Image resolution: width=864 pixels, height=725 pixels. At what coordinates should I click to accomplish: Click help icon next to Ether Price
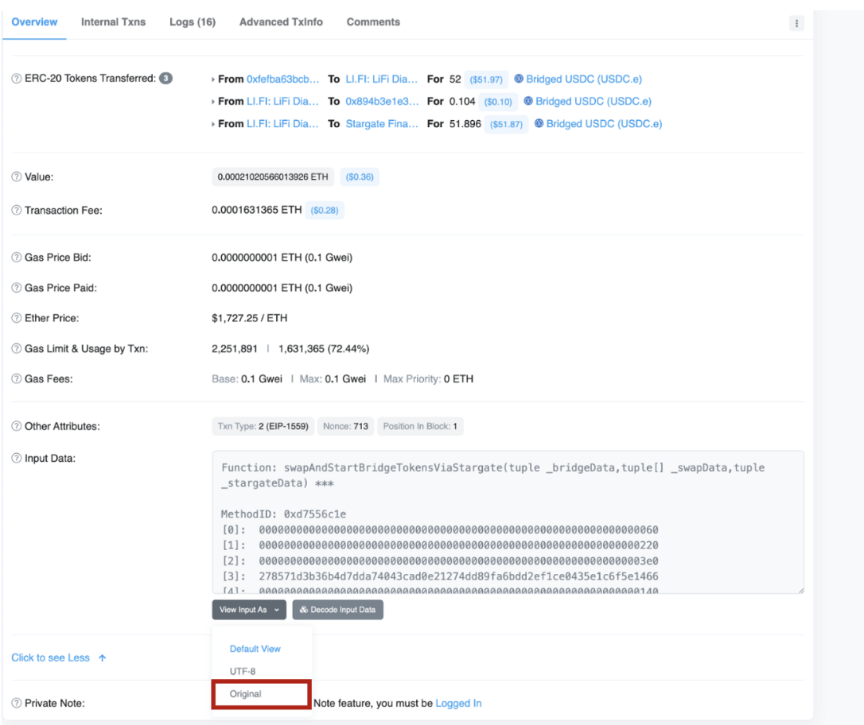coord(17,318)
